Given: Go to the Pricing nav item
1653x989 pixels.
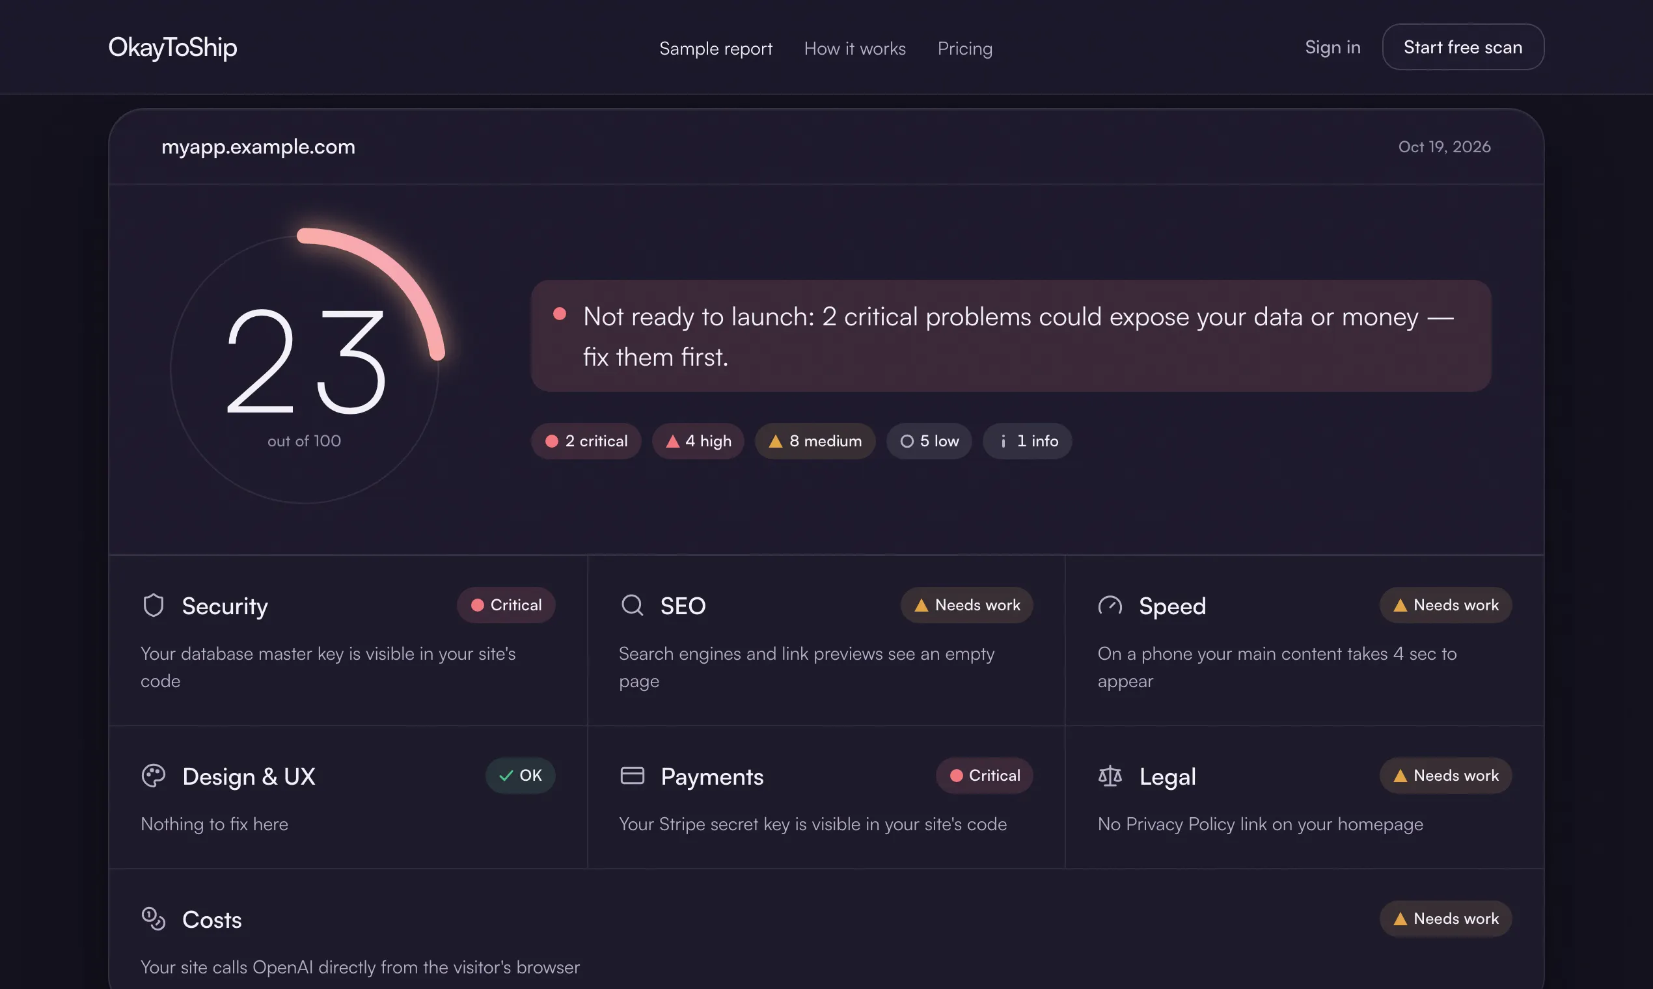Looking at the screenshot, I should tap(964, 48).
